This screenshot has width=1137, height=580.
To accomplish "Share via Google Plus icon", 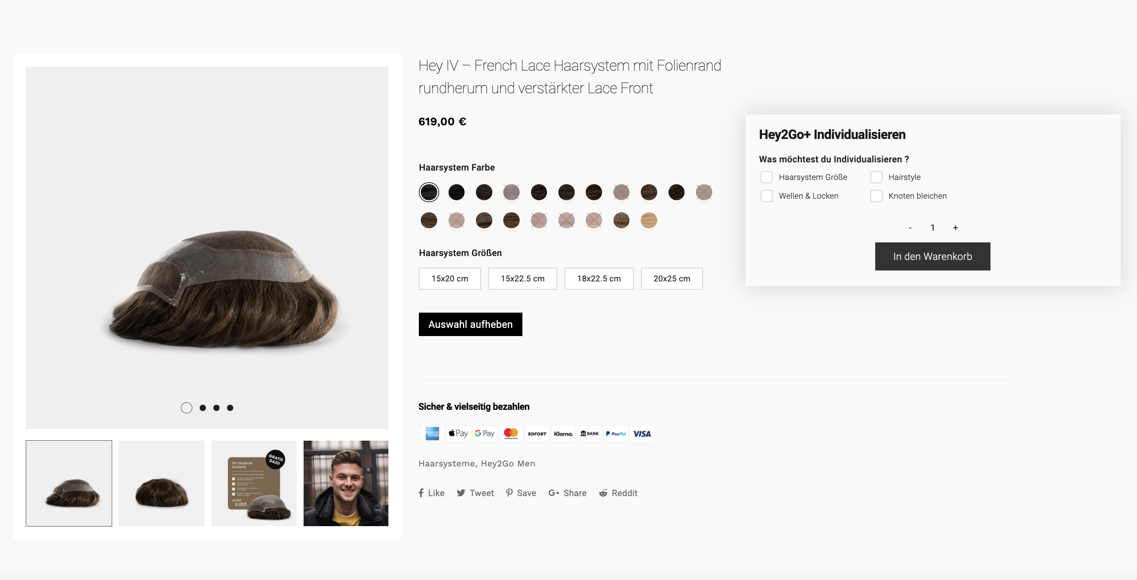I will (554, 493).
